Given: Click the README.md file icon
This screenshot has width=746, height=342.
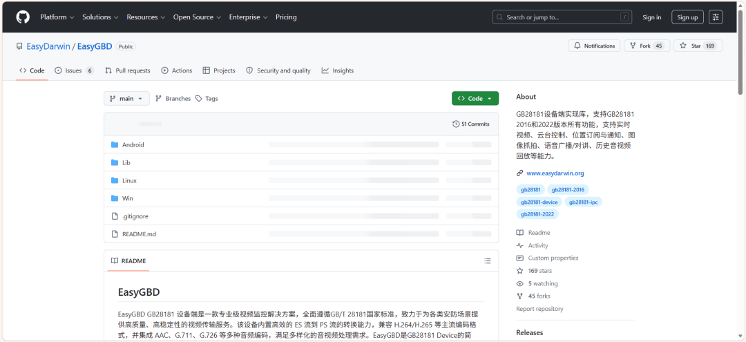Looking at the screenshot, I should 114,234.
